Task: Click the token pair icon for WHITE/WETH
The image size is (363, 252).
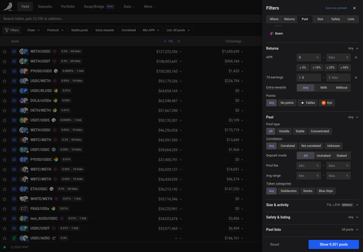Action: coord(24,199)
